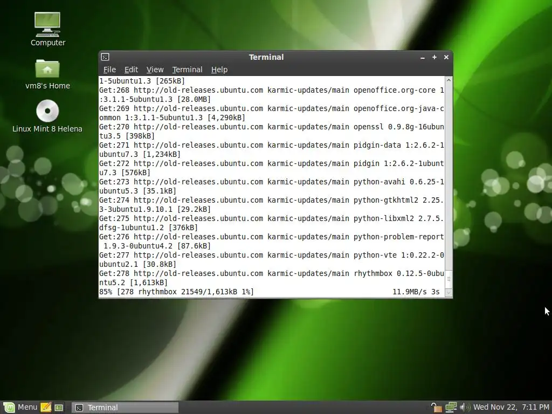This screenshot has width=552, height=414.
Task: Minimize the Terminal window
Action: coord(423,57)
